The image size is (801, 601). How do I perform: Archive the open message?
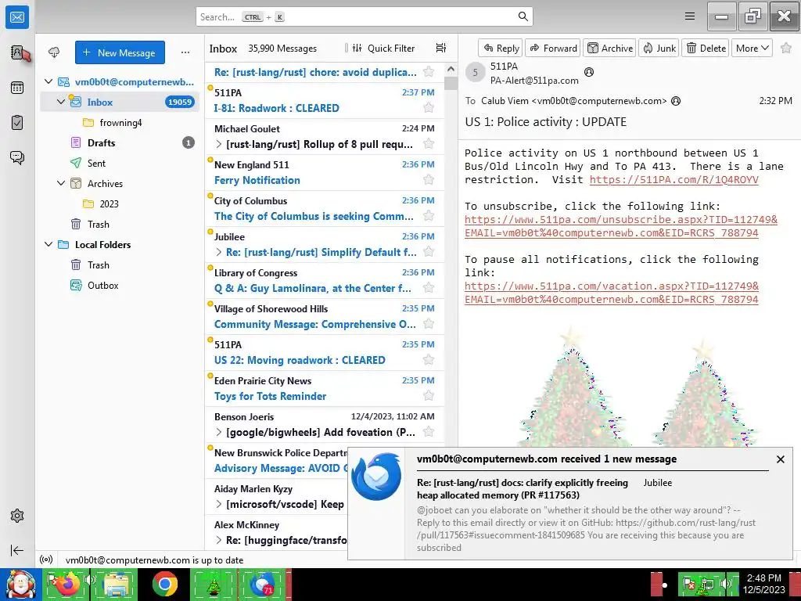click(x=609, y=48)
